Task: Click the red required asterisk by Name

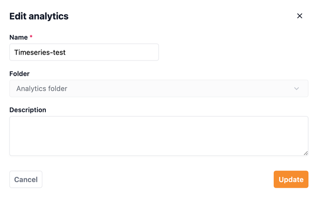Action: coord(31,37)
